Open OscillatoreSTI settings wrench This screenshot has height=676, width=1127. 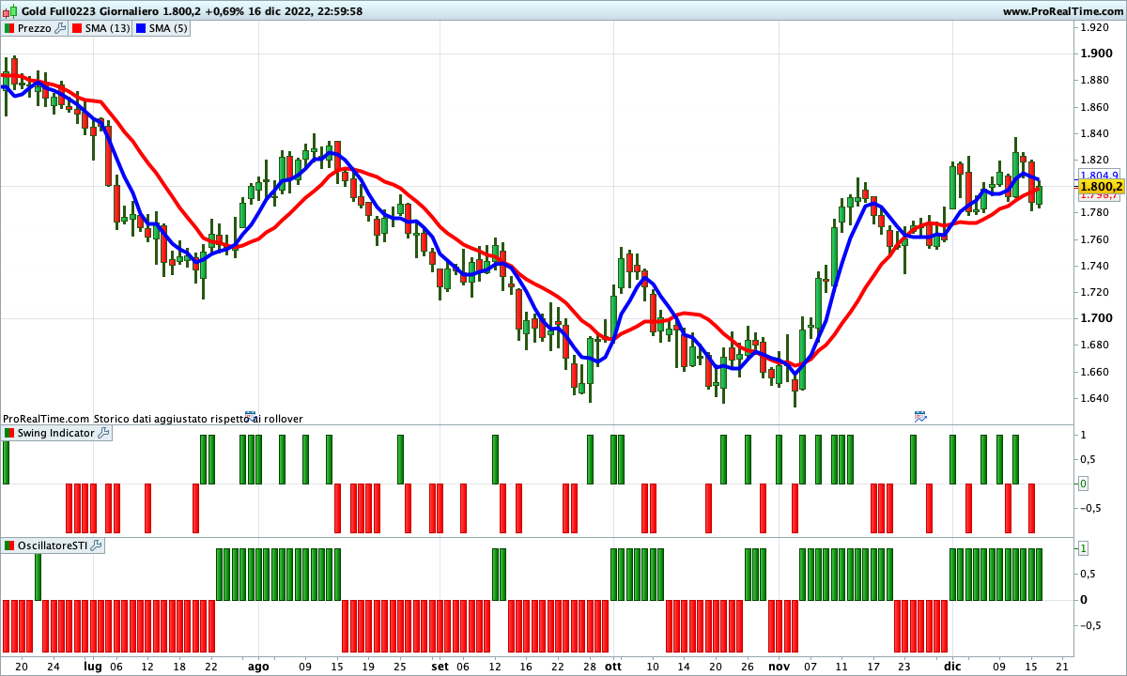pyautogui.click(x=96, y=545)
